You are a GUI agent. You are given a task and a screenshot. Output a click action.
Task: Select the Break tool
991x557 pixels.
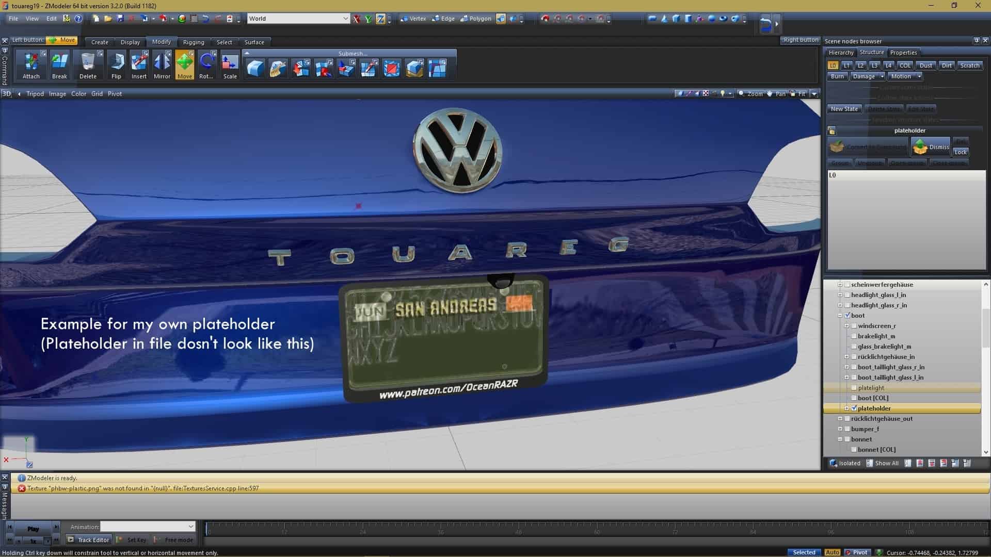[59, 65]
